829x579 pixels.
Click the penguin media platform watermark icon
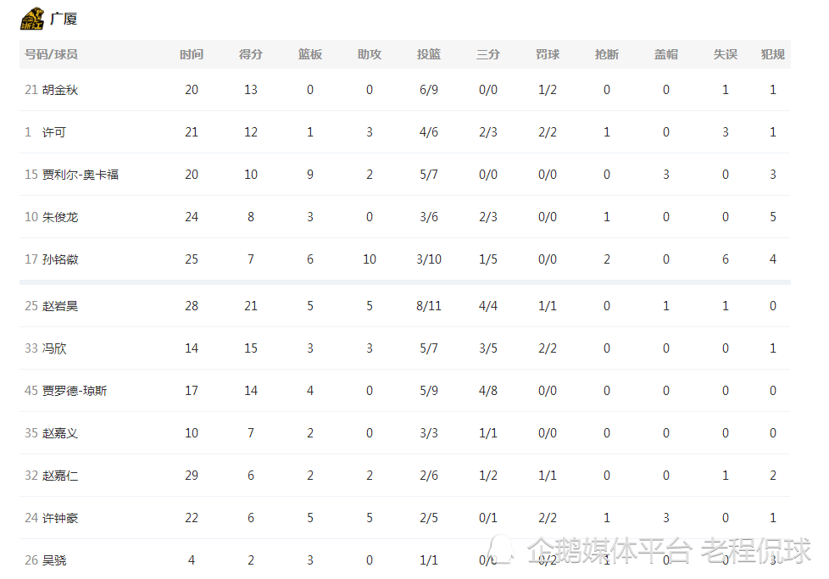501,548
